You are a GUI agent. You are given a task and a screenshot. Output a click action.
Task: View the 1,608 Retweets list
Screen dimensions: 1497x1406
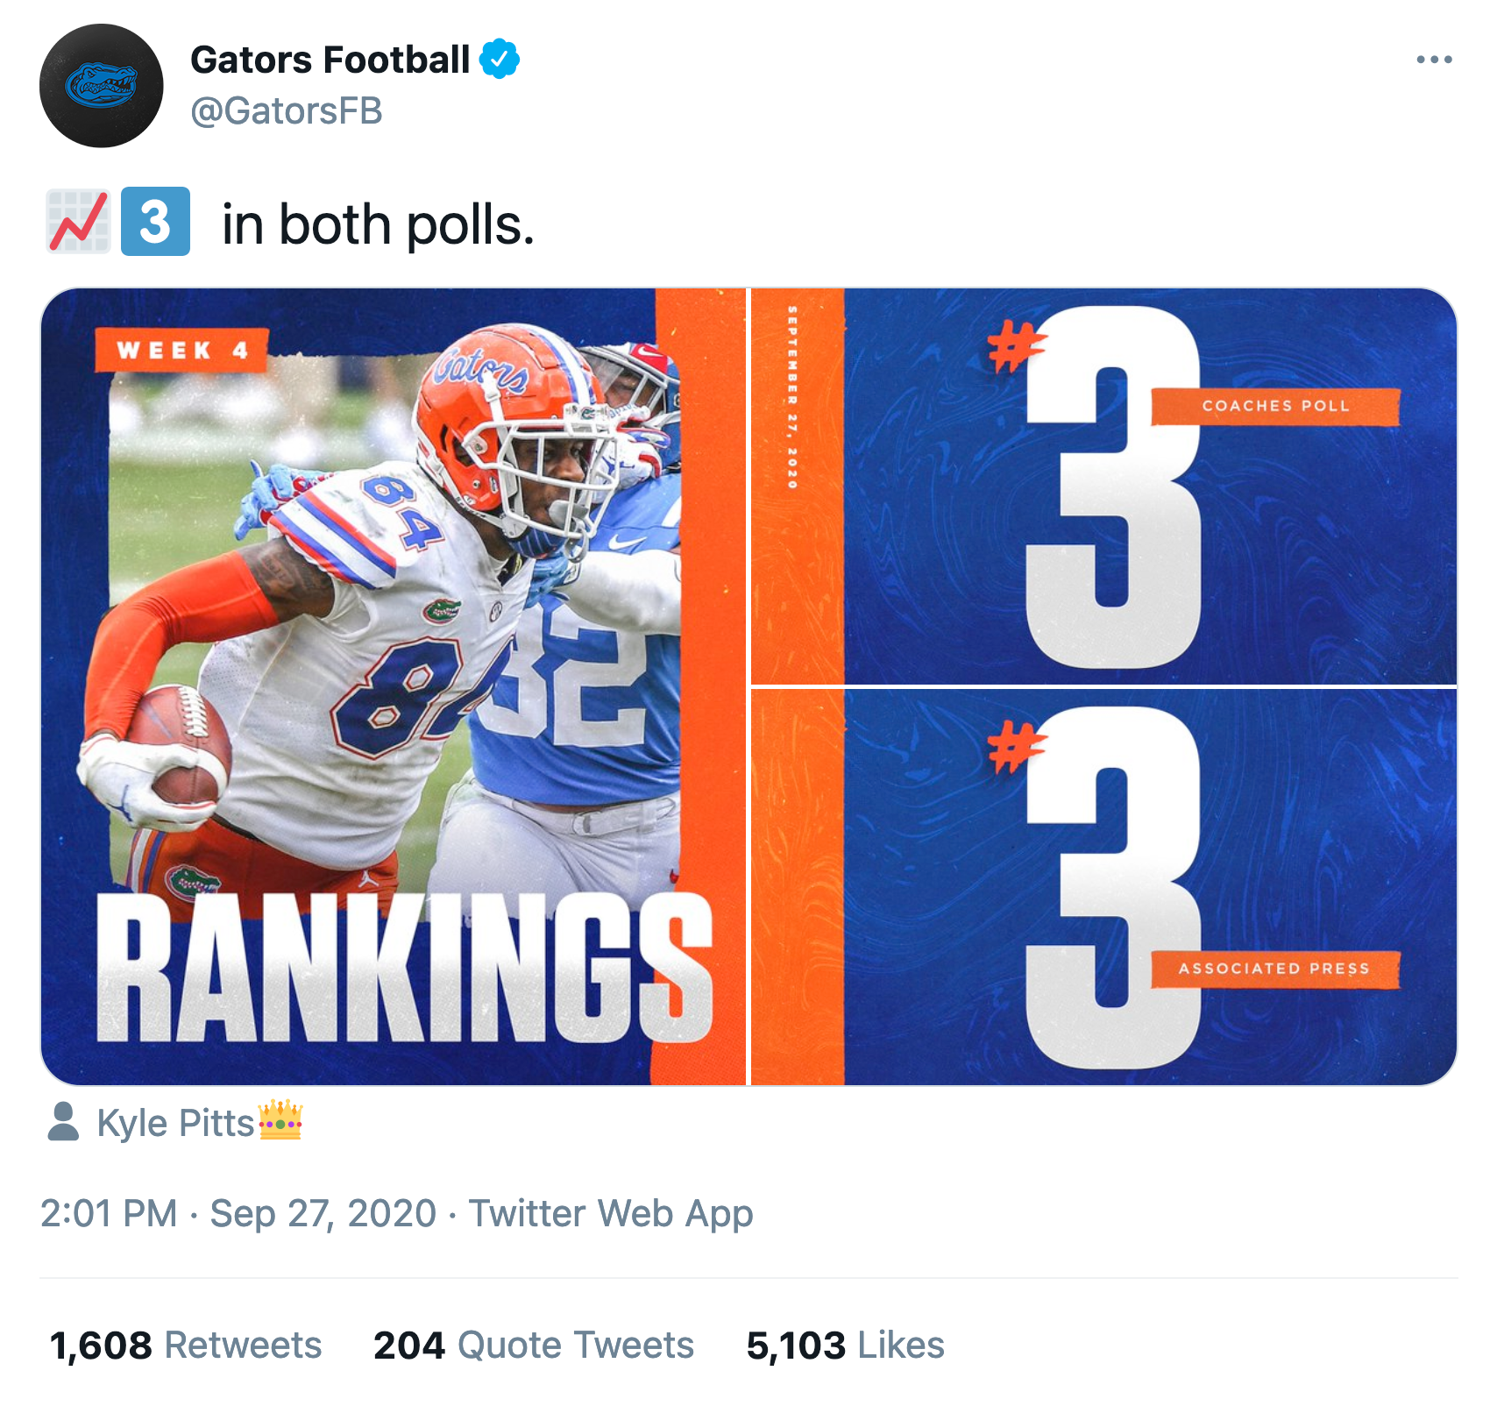pos(186,1345)
